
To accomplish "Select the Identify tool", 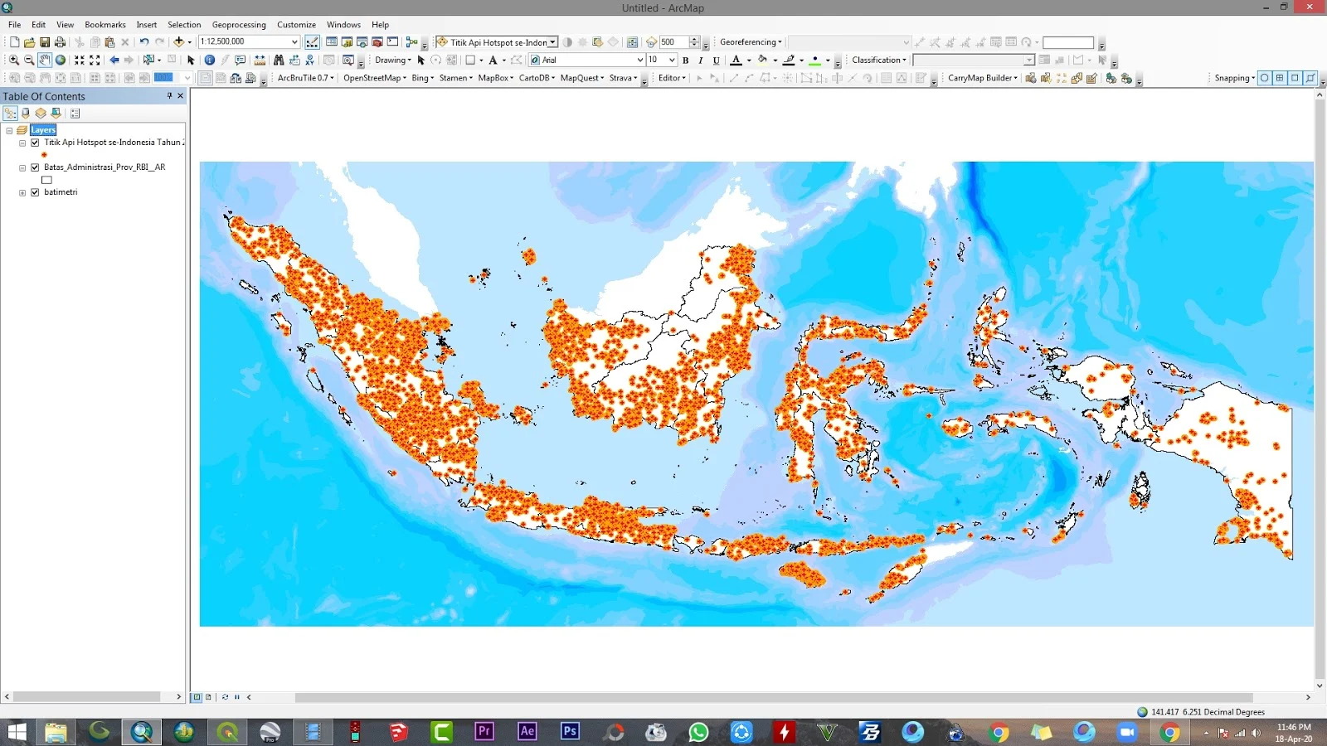I will coord(207,60).
